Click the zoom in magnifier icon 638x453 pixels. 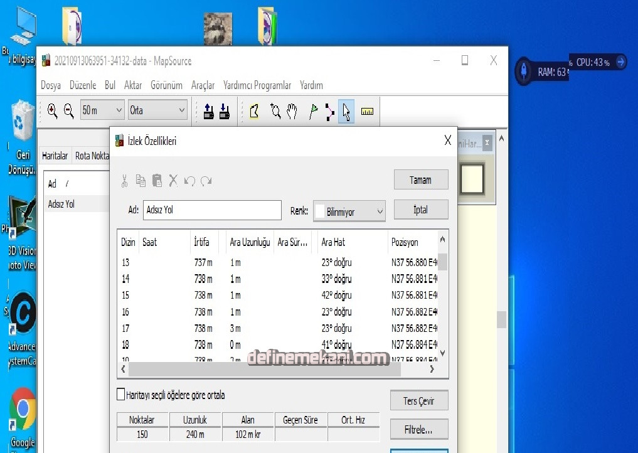(52, 111)
